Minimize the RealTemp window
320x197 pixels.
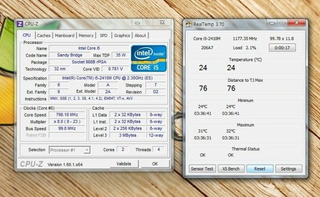272,23
